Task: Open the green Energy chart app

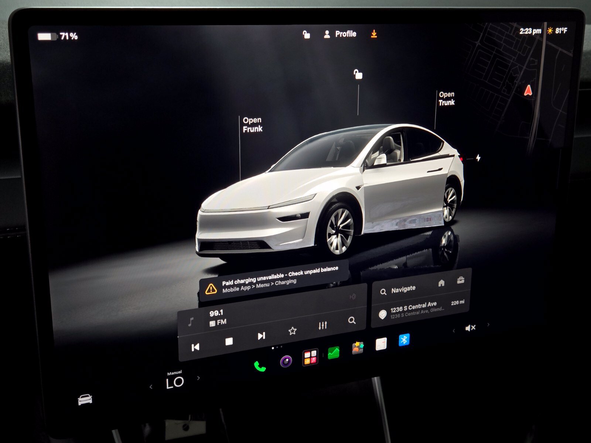Action: click(x=334, y=353)
